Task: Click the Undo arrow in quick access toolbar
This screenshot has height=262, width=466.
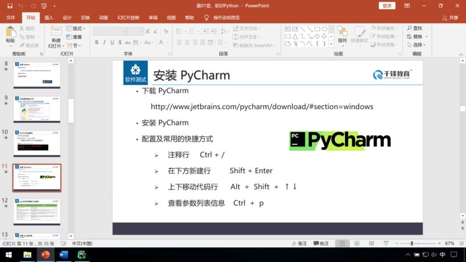Action: [x=20, y=5]
